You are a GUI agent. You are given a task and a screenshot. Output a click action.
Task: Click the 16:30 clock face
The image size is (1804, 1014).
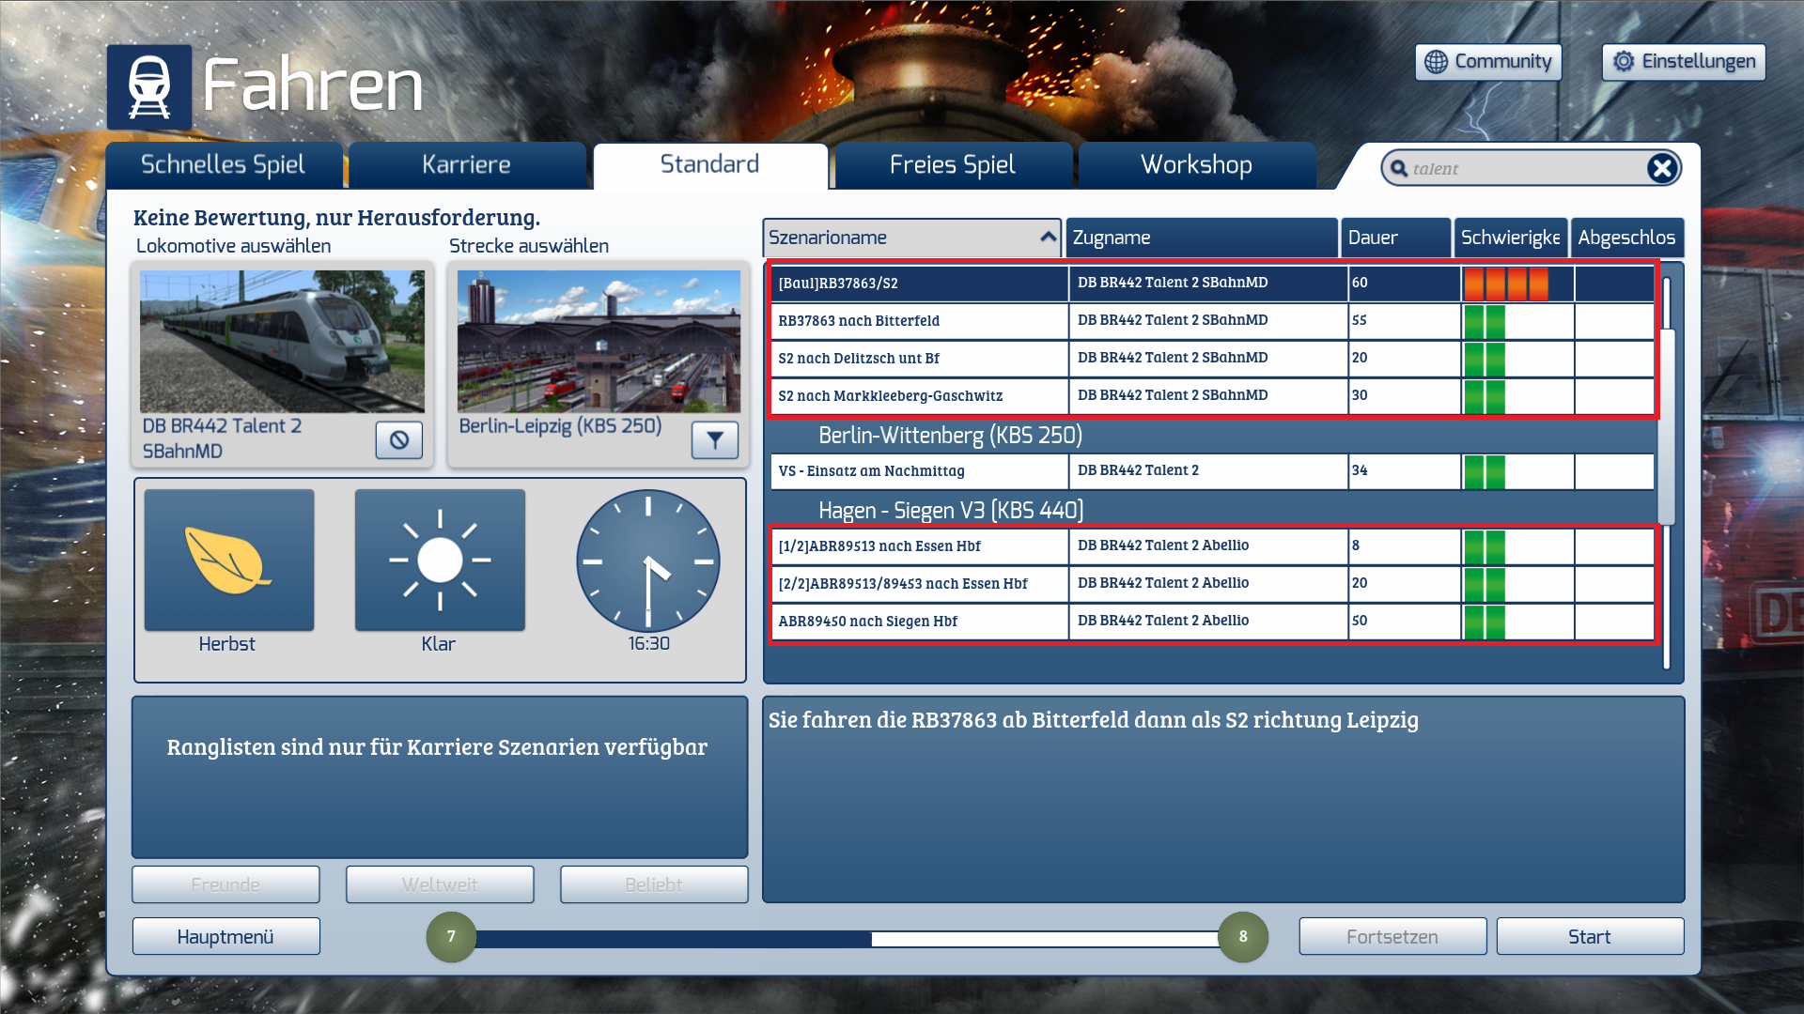coord(648,561)
